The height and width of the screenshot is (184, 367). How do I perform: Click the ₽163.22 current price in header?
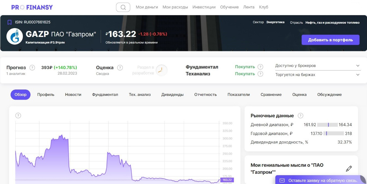(121, 34)
